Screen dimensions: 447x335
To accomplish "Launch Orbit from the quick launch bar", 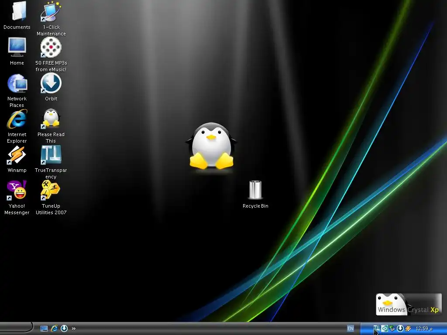I will (64, 329).
